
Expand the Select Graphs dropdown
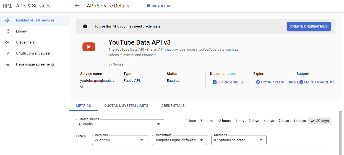pyautogui.click(x=120, y=124)
